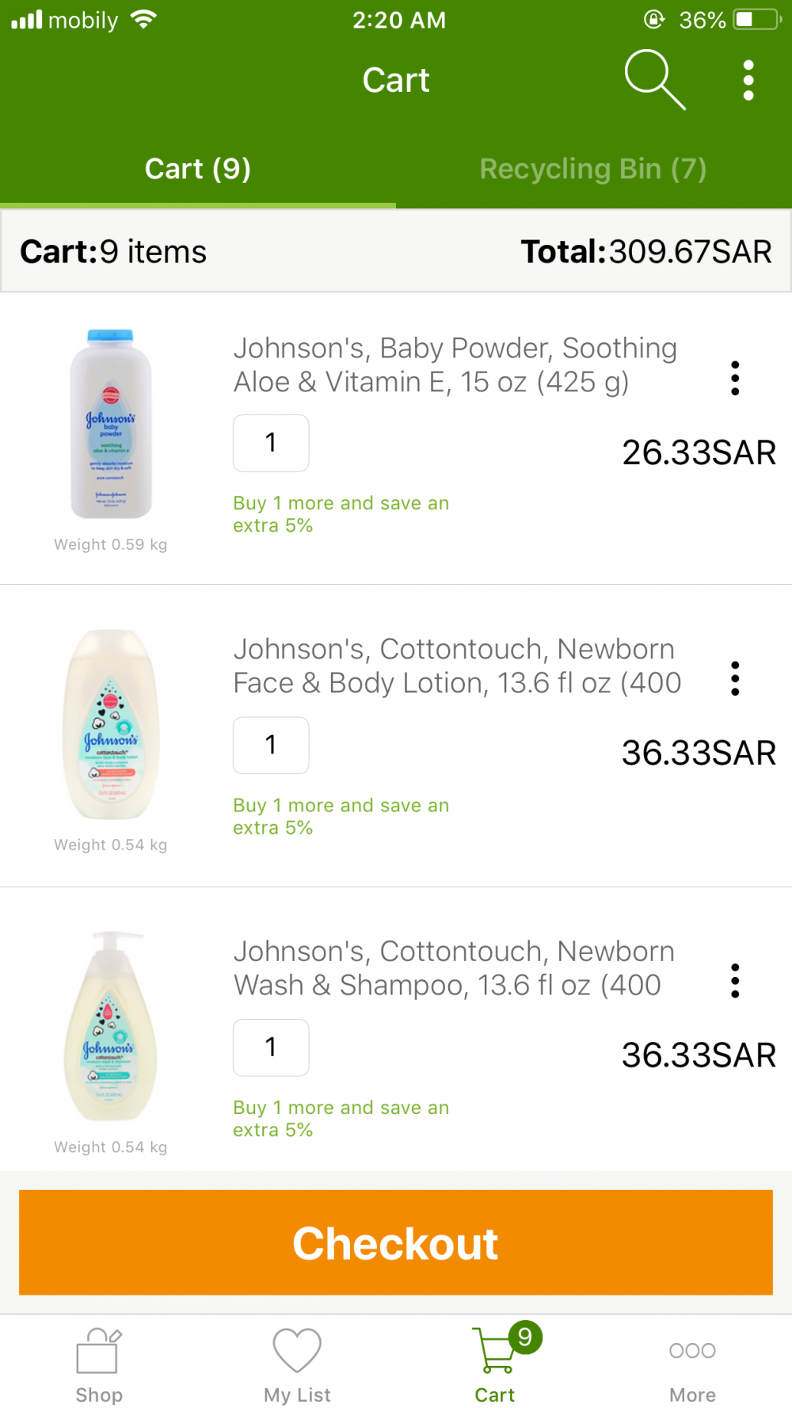Tap the Johnson's Baby Powder product image

111,424
